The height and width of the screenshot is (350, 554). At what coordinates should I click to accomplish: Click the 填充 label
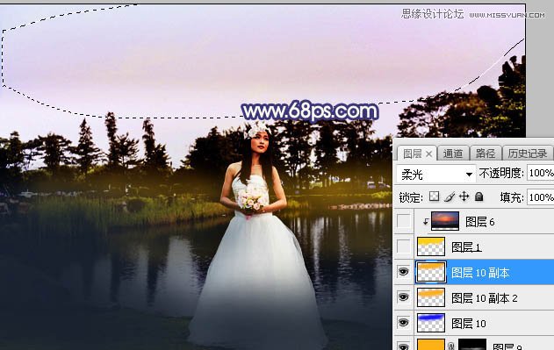pos(512,197)
